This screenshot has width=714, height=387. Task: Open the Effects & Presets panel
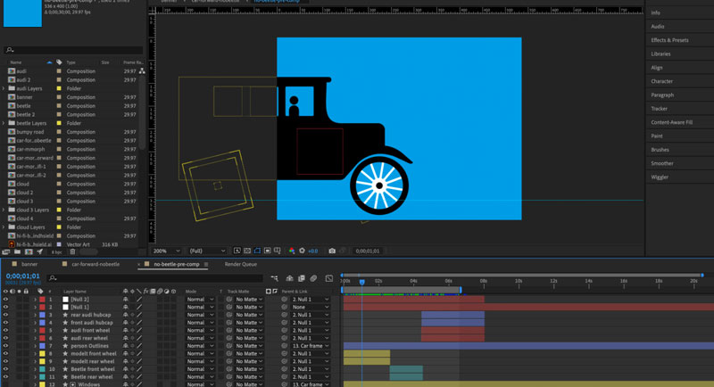pyautogui.click(x=669, y=40)
